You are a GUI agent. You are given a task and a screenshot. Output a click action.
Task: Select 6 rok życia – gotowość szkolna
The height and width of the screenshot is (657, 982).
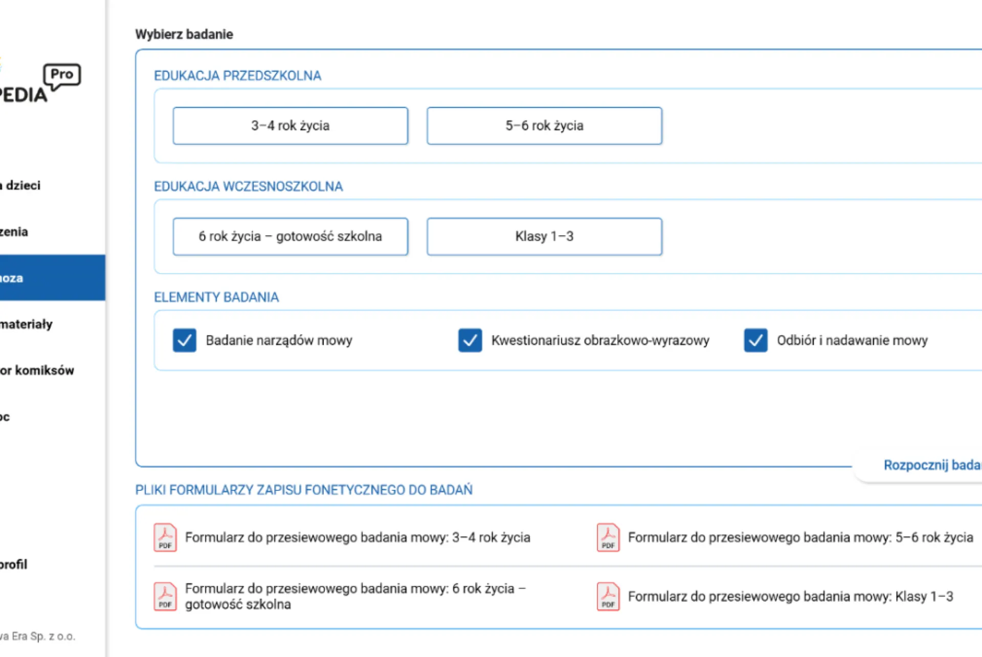tap(290, 237)
